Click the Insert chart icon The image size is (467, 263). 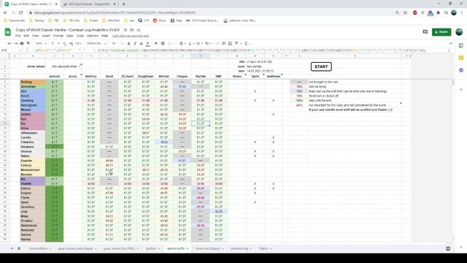(x=230, y=44)
